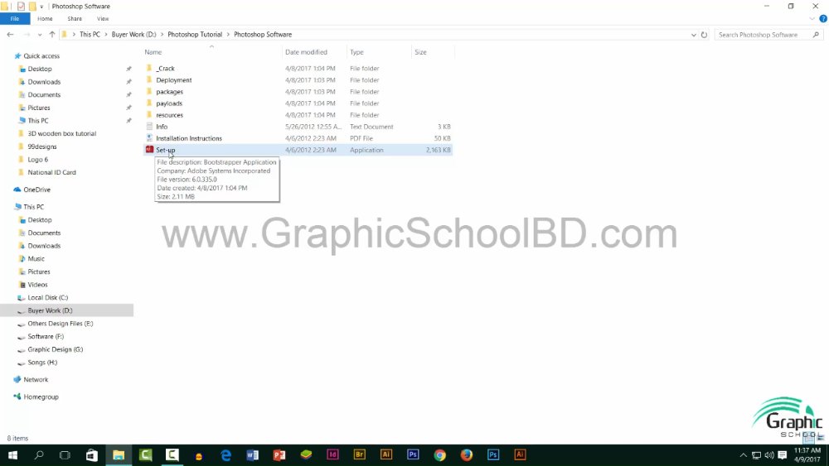Launch Windows Store from taskbar

(x=91, y=455)
